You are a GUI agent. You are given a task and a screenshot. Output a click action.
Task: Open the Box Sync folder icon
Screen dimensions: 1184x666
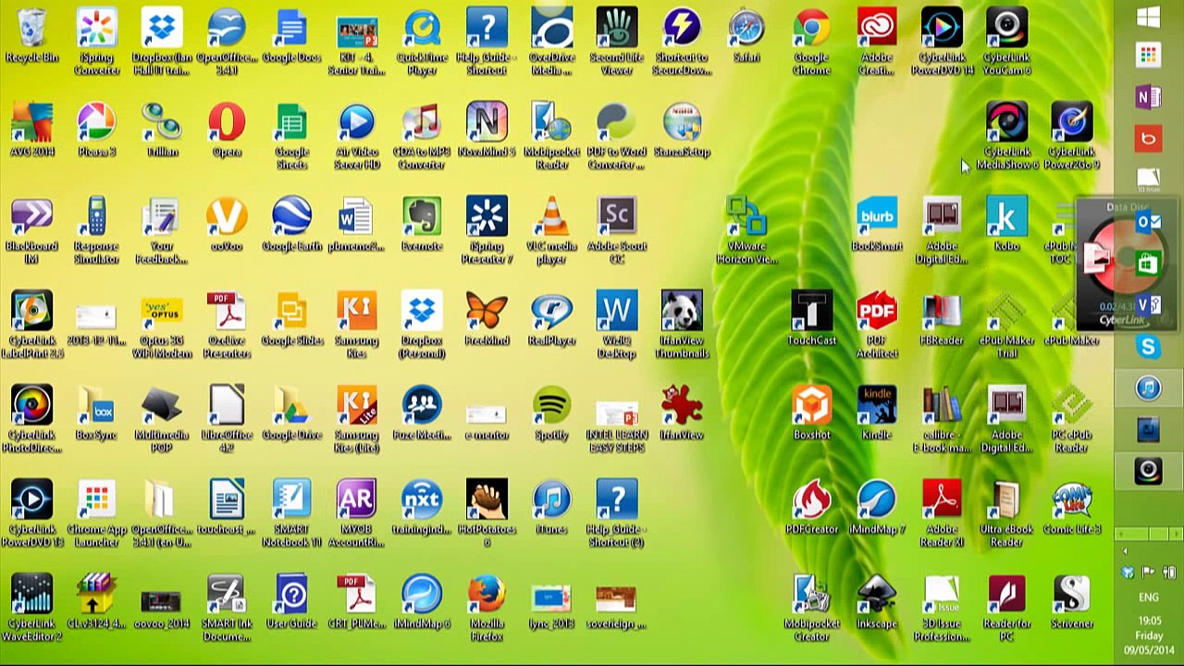(x=97, y=405)
